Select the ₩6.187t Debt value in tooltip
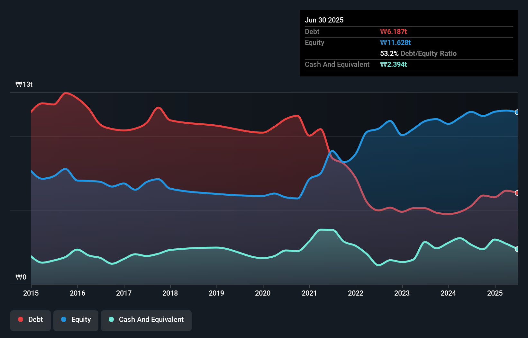Viewport: 528px width, 338px height. pyautogui.click(x=393, y=31)
